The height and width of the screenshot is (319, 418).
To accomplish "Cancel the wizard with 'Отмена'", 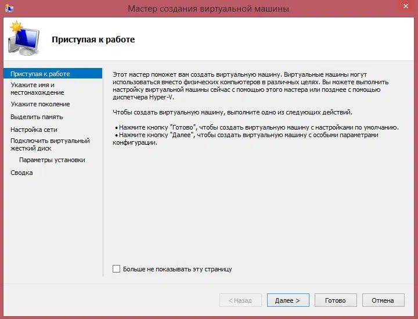I will [x=383, y=300].
